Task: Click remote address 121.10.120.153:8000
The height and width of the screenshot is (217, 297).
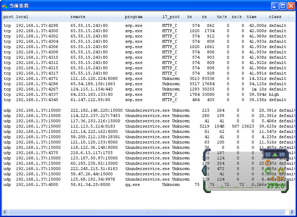Action: tap(94, 142)
